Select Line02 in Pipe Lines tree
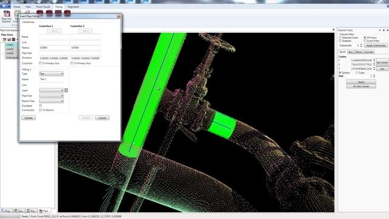This screenshot has width=389, height=219. pos(10,49)
